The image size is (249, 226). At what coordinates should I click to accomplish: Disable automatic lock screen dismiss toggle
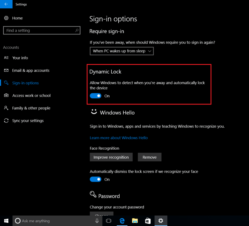(x=96, y=179)
